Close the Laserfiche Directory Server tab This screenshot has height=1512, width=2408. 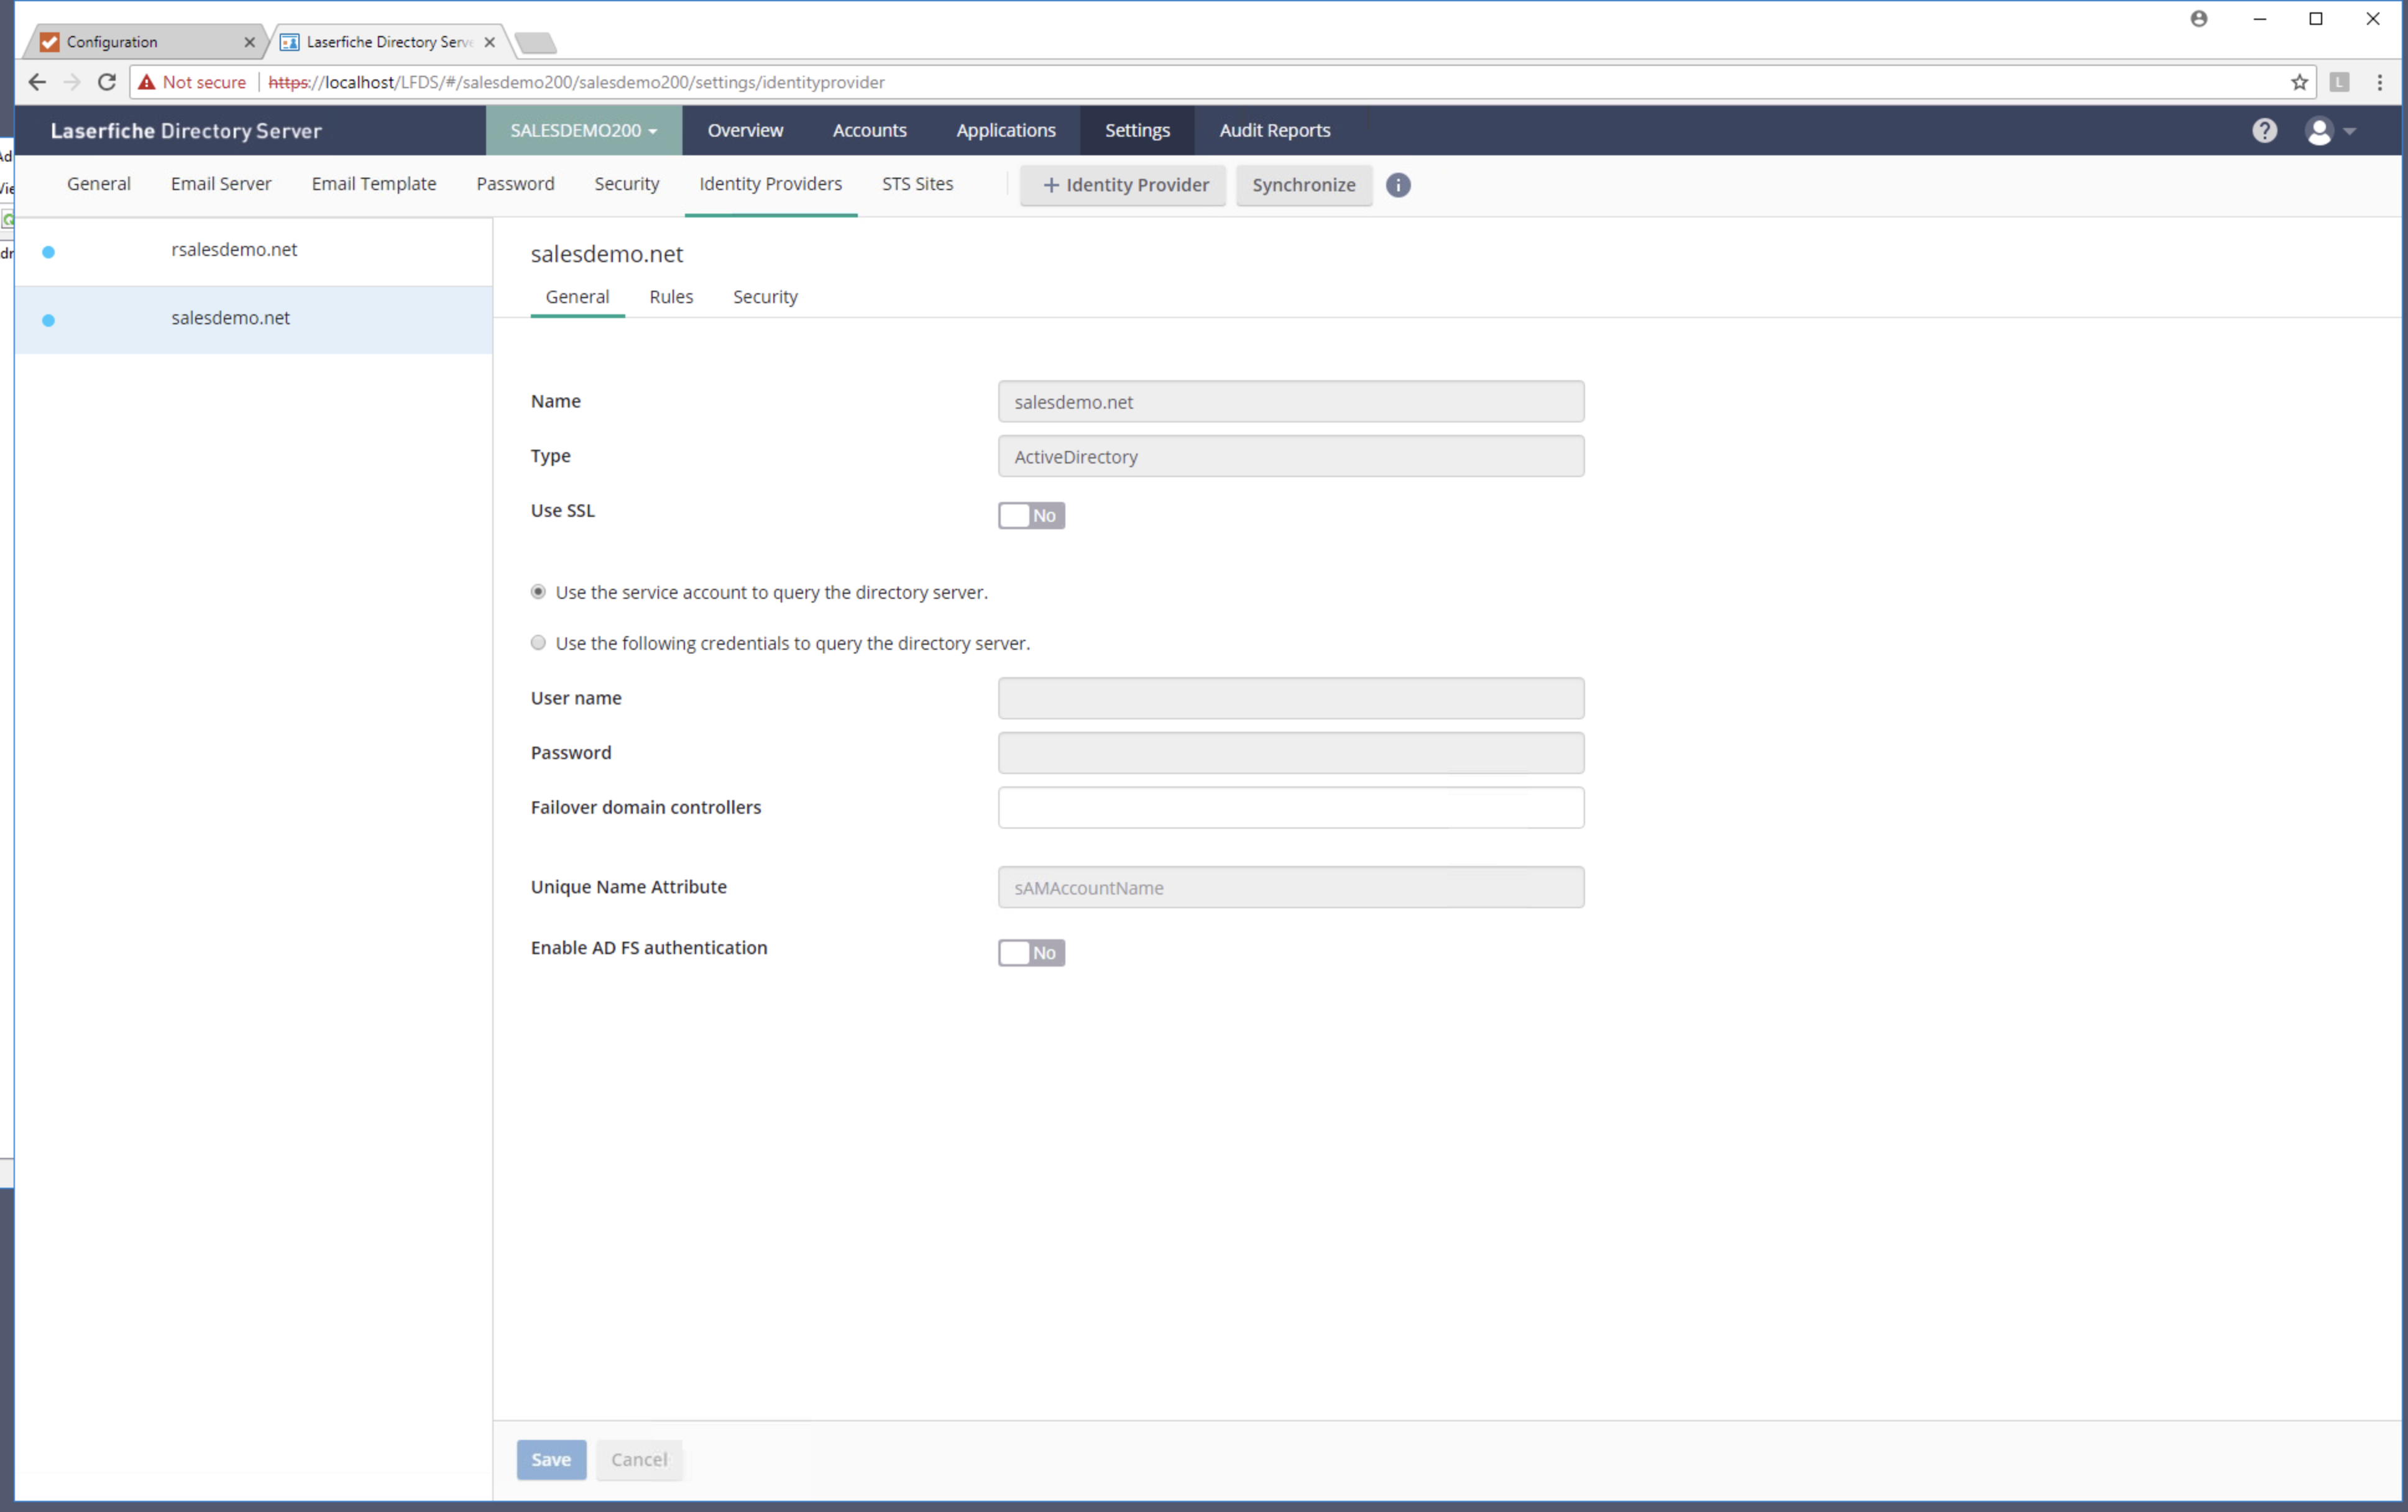click(x=489, y=42)
